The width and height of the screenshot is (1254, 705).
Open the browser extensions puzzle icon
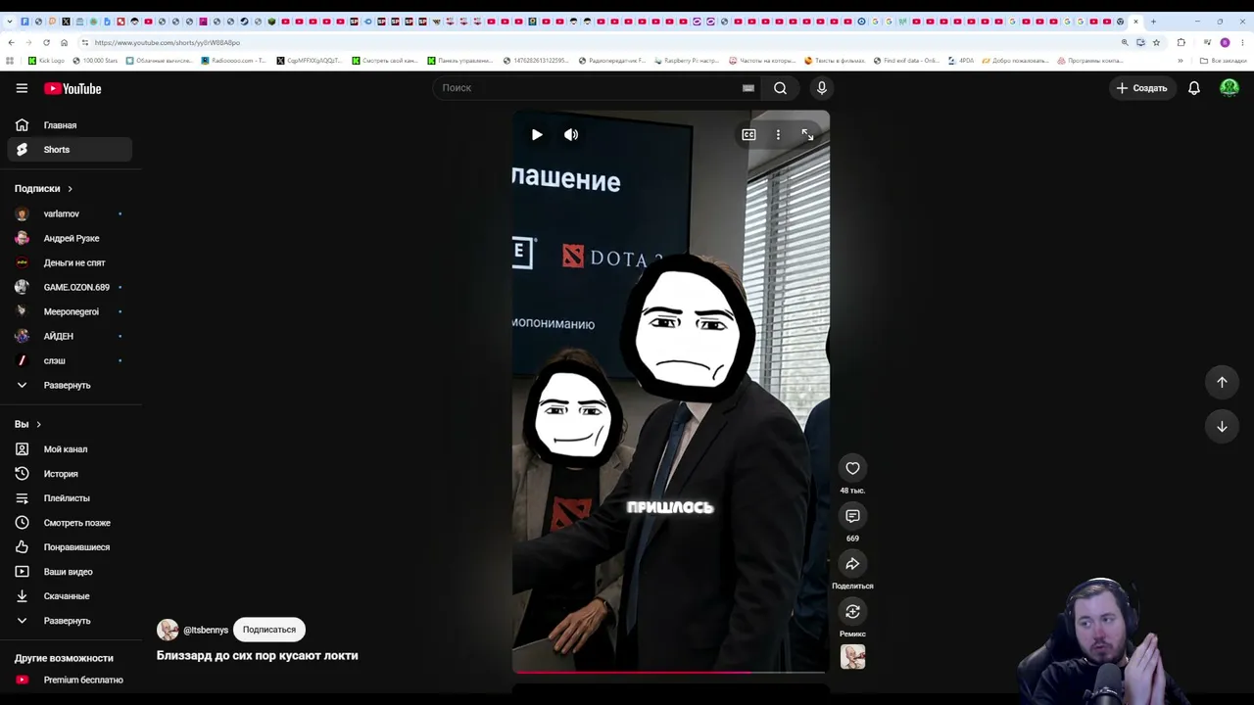tap(1181, 42)
